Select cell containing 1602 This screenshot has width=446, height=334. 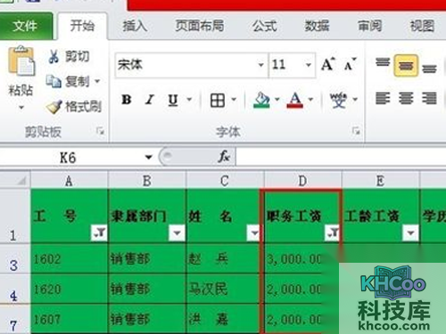(x=70, y=259)
